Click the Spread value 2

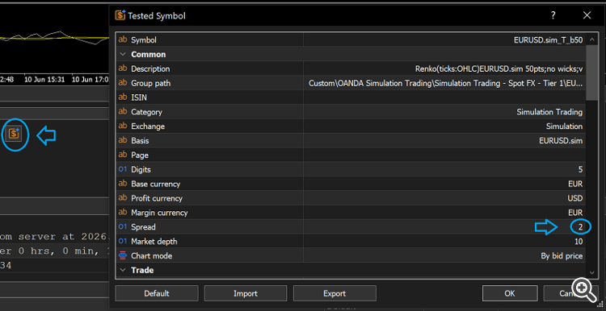click(580, 227)
